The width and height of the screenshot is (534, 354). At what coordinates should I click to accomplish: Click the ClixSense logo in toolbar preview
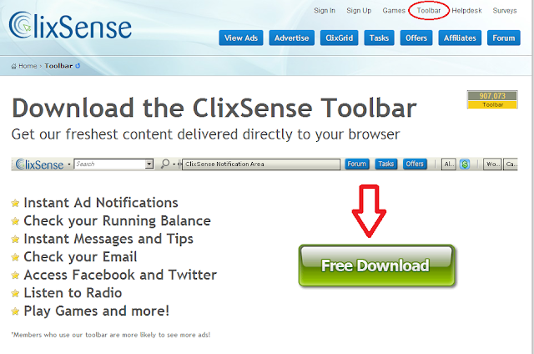39,164
